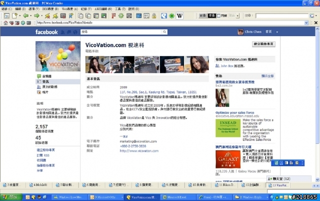This screenshot has width=320, height=201.
Task: Open the BBS最愛(B) menu
Action: pyautogui.click(x=50, y=9)
